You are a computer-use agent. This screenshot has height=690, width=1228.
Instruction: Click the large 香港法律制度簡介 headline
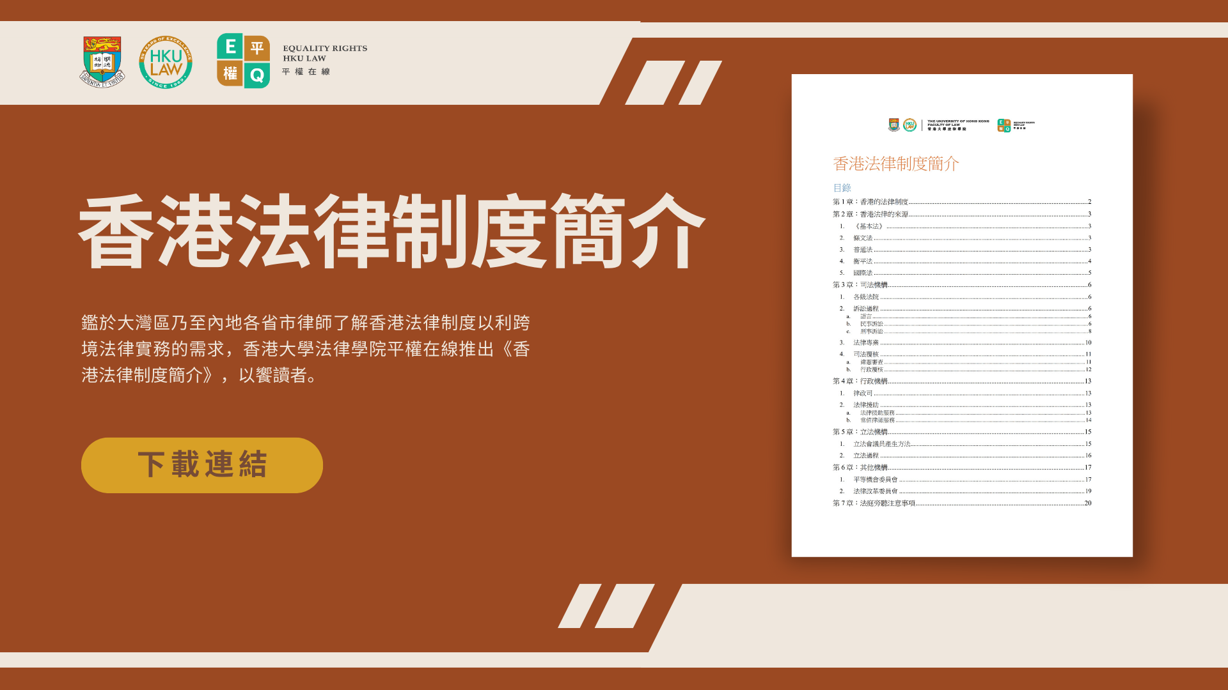pyautogui.click(x=391, y=231)
